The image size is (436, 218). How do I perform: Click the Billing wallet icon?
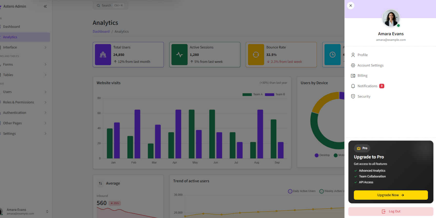tap(353, 76)
